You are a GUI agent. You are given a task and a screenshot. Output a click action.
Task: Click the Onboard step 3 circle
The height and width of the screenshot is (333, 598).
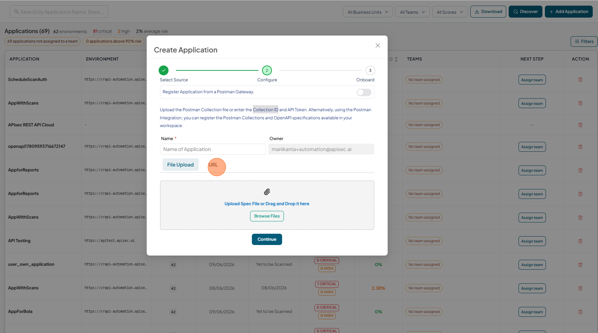(x=370, y=70)
